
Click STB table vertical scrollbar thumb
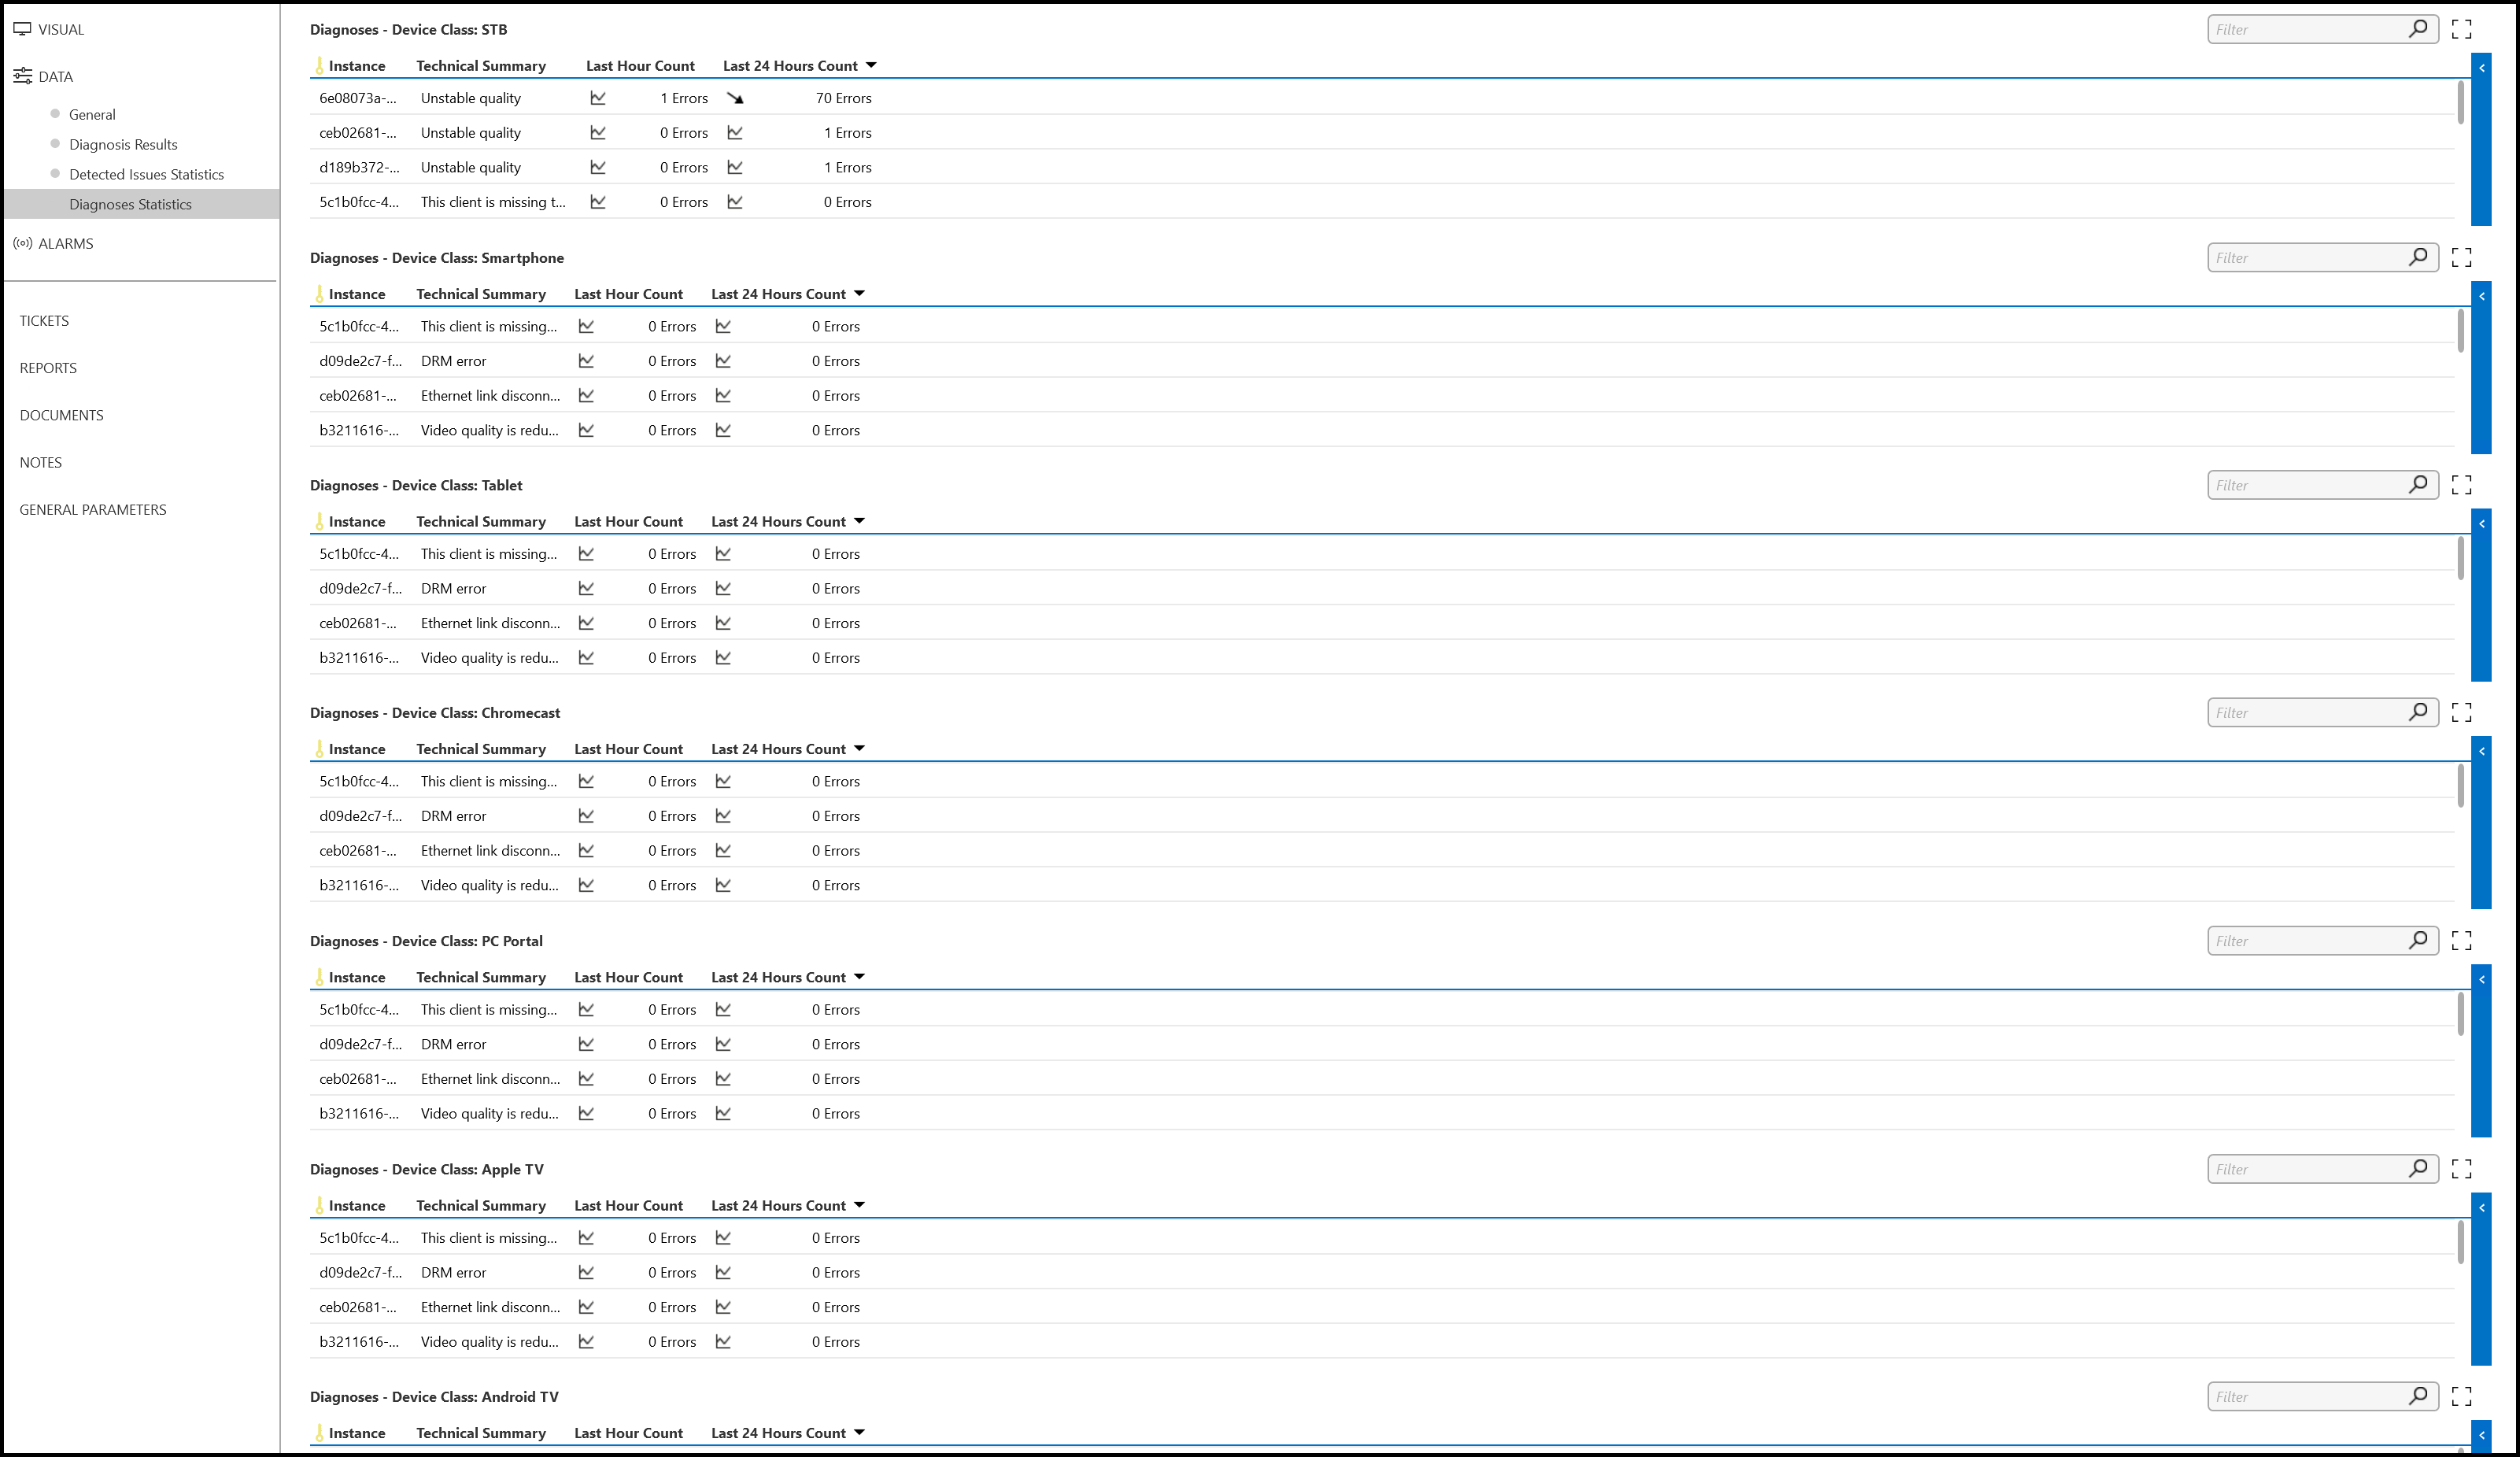click(2460, 103)
